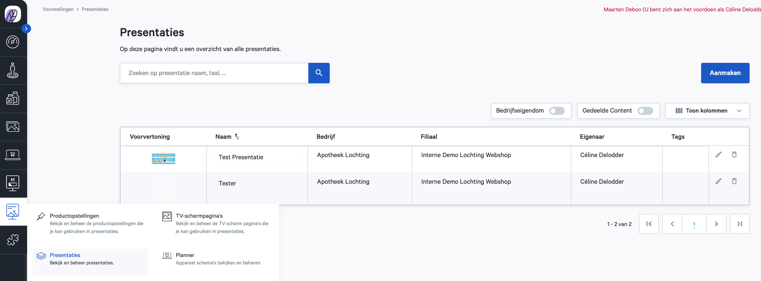Open the image gallery sidebar icon
This screenshot has width=761, height=281.
pyautogui.click(x=13, y=127)
